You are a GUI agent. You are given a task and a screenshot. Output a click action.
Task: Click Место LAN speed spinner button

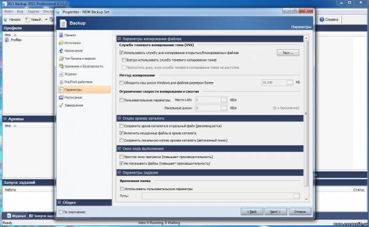(x=224, y=100)
